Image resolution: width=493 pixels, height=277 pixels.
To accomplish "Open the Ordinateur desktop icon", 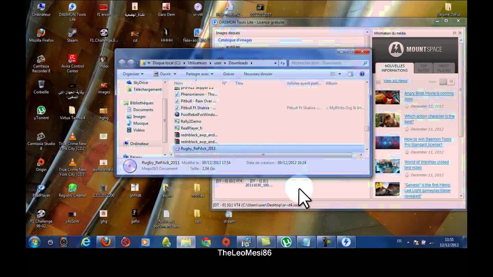I will (41, 10).
